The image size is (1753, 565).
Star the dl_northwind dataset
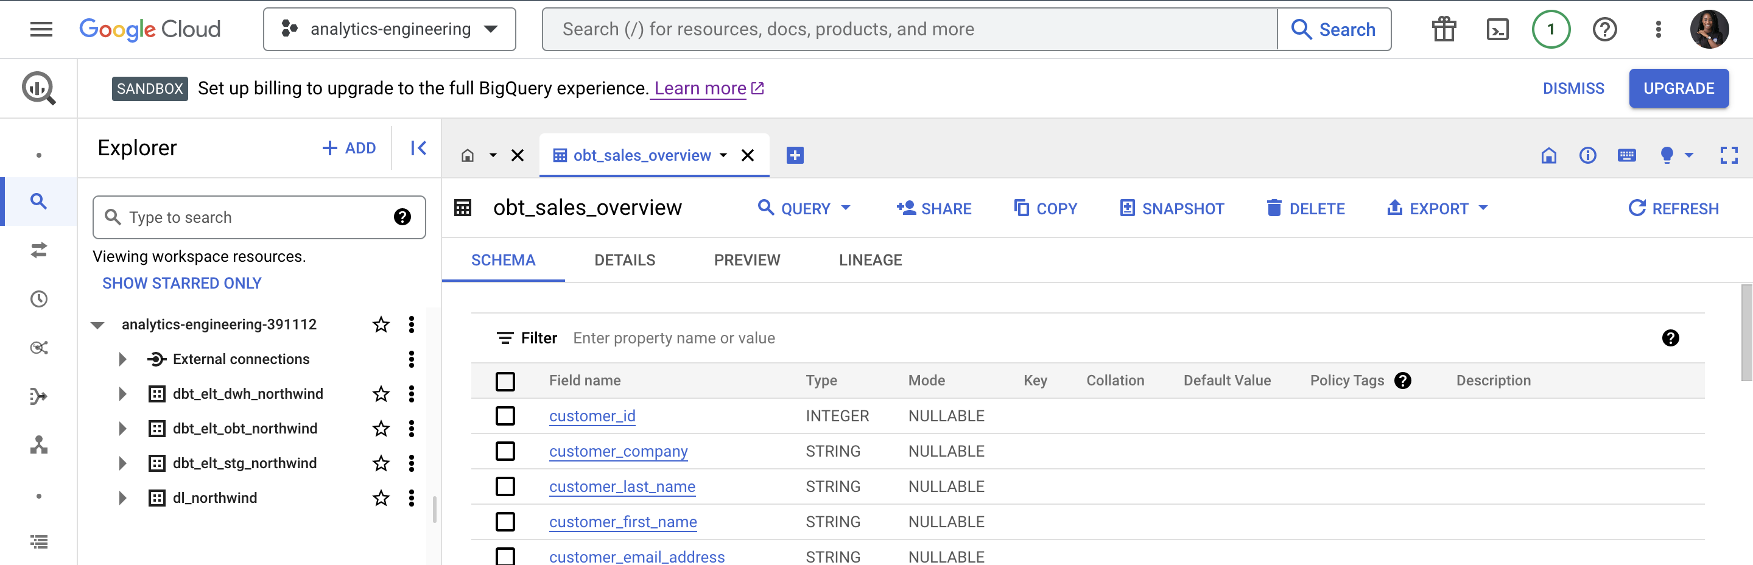(x=381, y=497)
